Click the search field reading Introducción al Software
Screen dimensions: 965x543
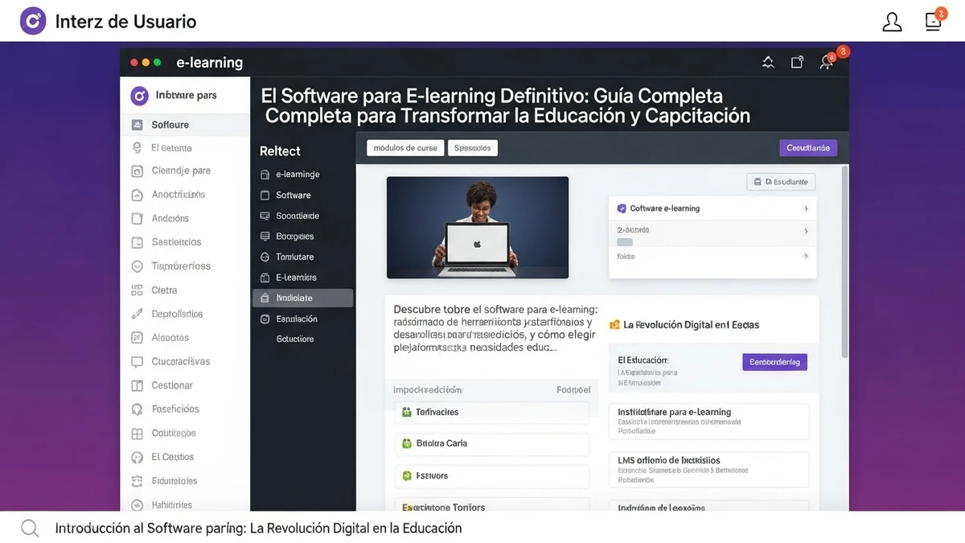click(x=257, y=529)
